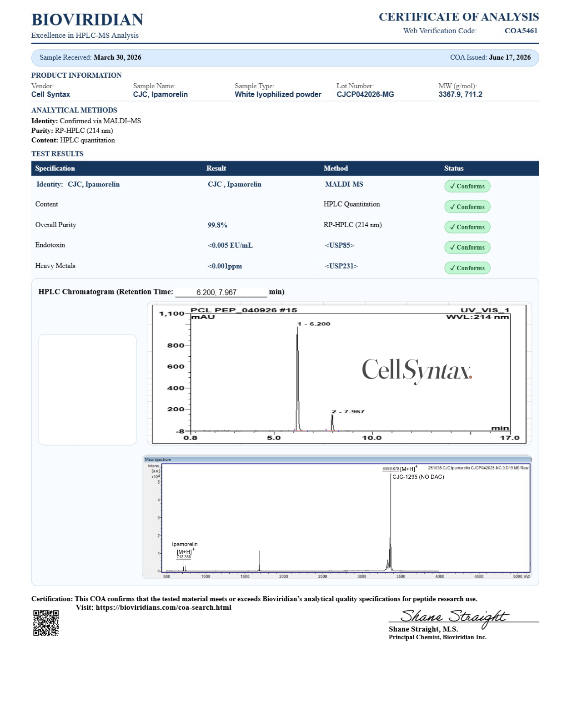Click the Conforms badge for Content

(x=467, y=207)
